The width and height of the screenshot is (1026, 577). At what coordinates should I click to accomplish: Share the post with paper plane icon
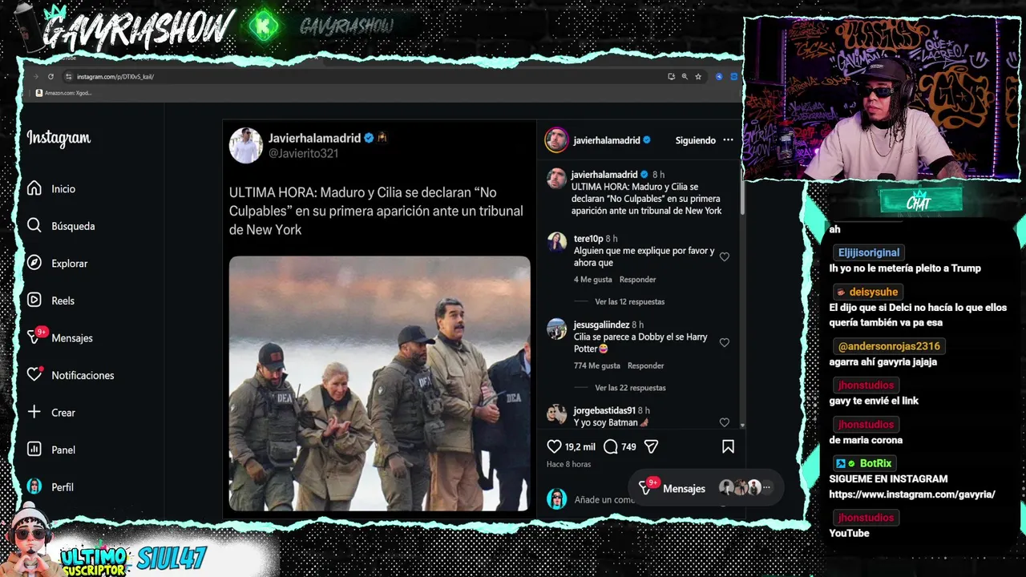651,446
